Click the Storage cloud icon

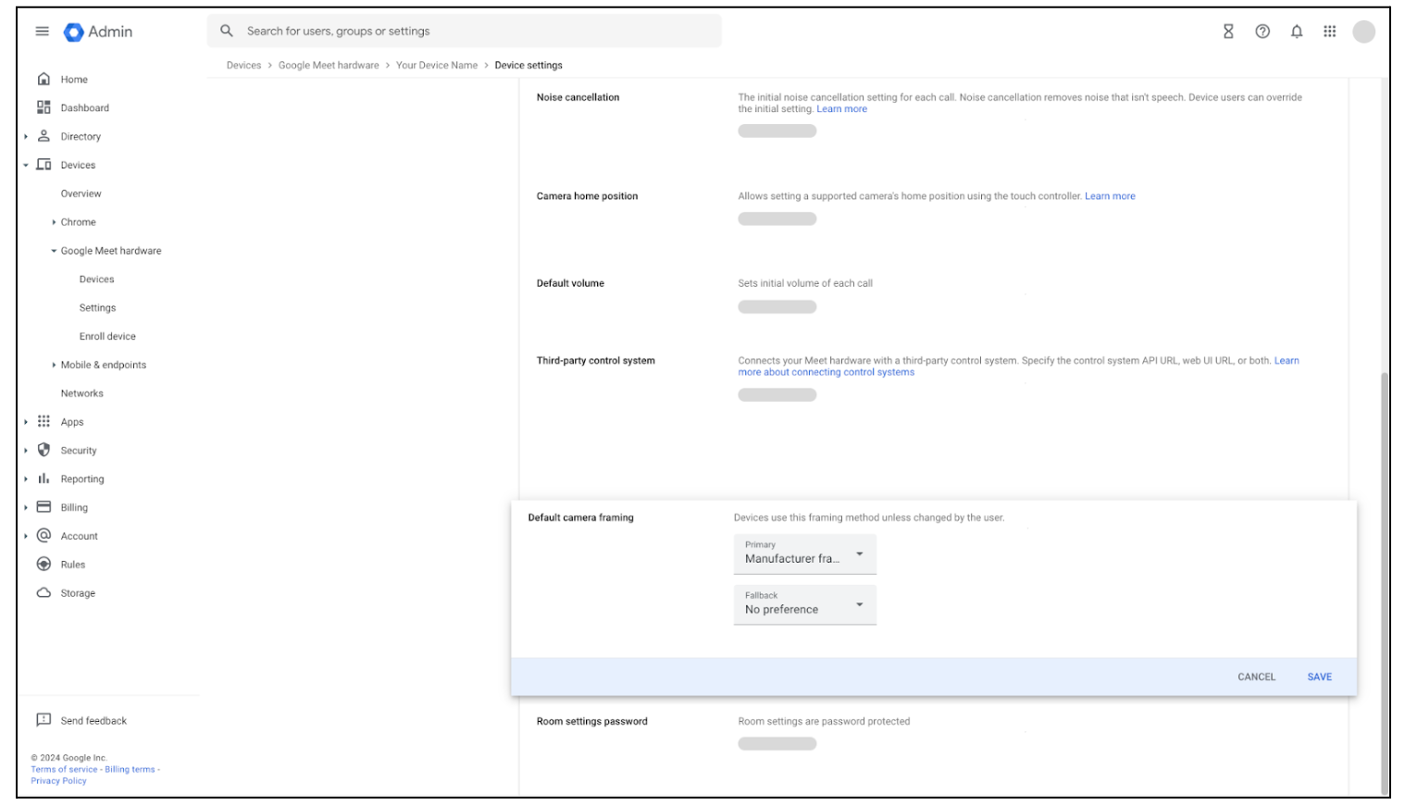pos(44,592)
